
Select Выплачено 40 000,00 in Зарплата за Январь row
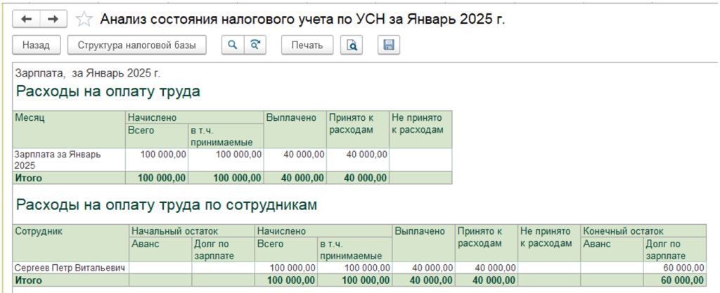(295, 159)
